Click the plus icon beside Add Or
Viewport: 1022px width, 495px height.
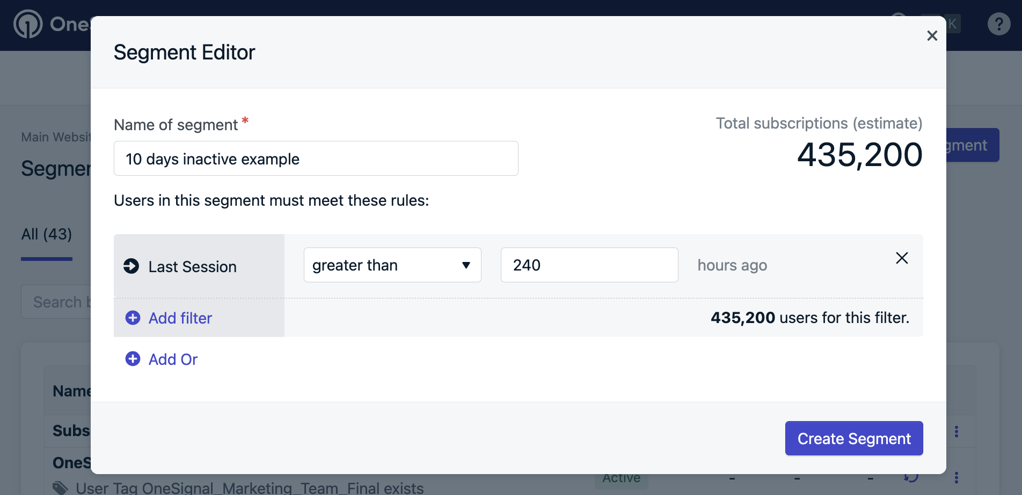click(x=133, y=359)
